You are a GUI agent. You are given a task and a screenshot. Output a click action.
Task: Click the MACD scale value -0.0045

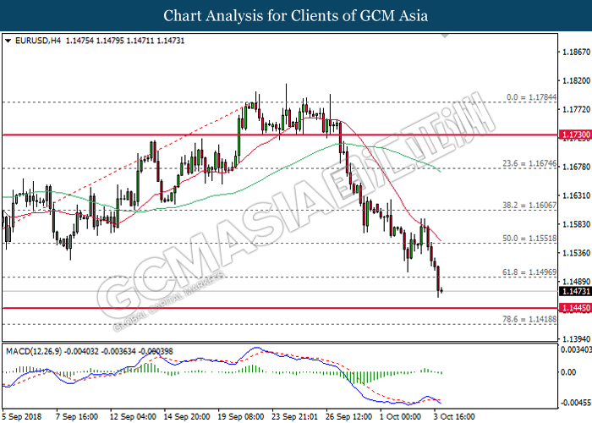pyautogui.click(x=576, y=403)
